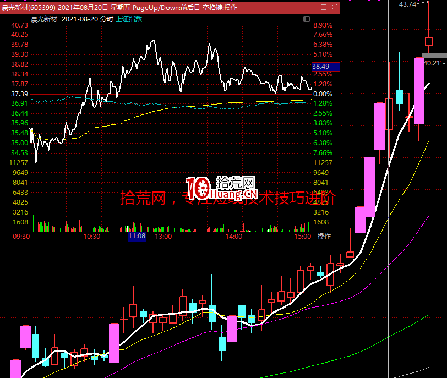
Task: Select the latest red hollow candlestick below 43.74
Action: pos(429,41)
